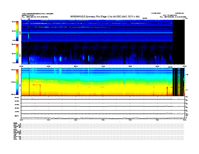Select the -145.00 label on TNR scale
The width and height of the screenshot is (199, 154).
[x=13, y=82]
